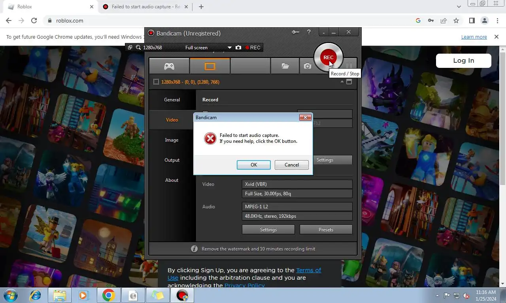Open Windows Explorer folder from taskbar
This screenshot has height=303, width=506.
60,295
